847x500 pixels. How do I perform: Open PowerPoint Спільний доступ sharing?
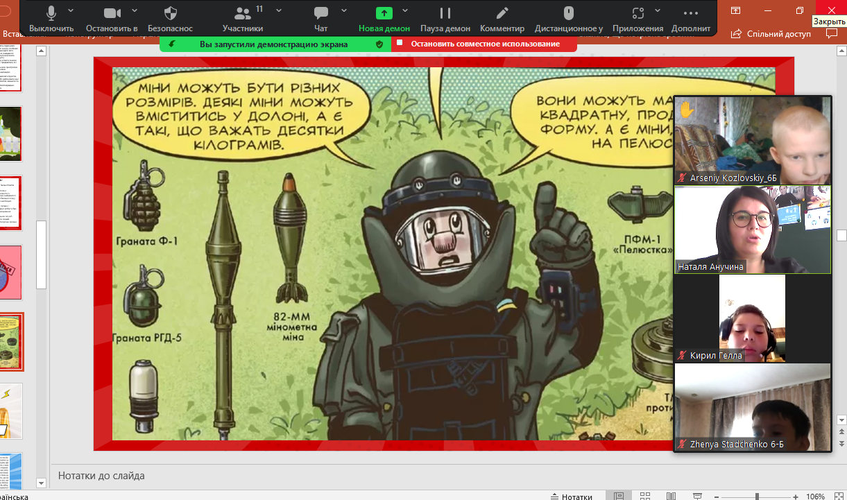(771, 33)
